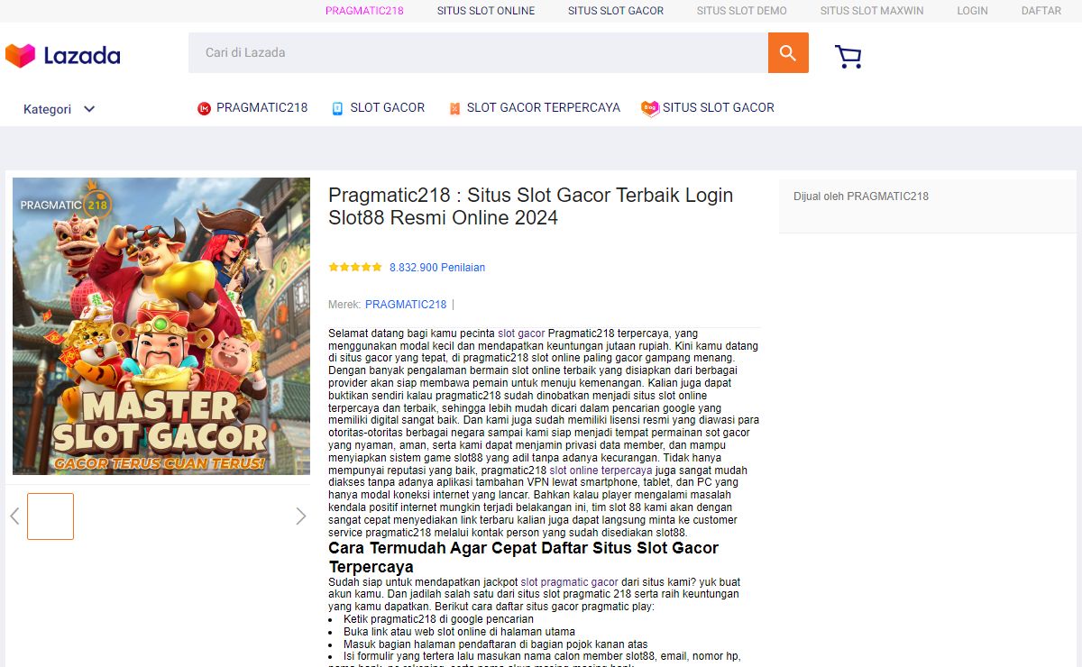Focus the Cari di Lazada search field
The height and width of the screenshot is (667, 1082).
478,53
